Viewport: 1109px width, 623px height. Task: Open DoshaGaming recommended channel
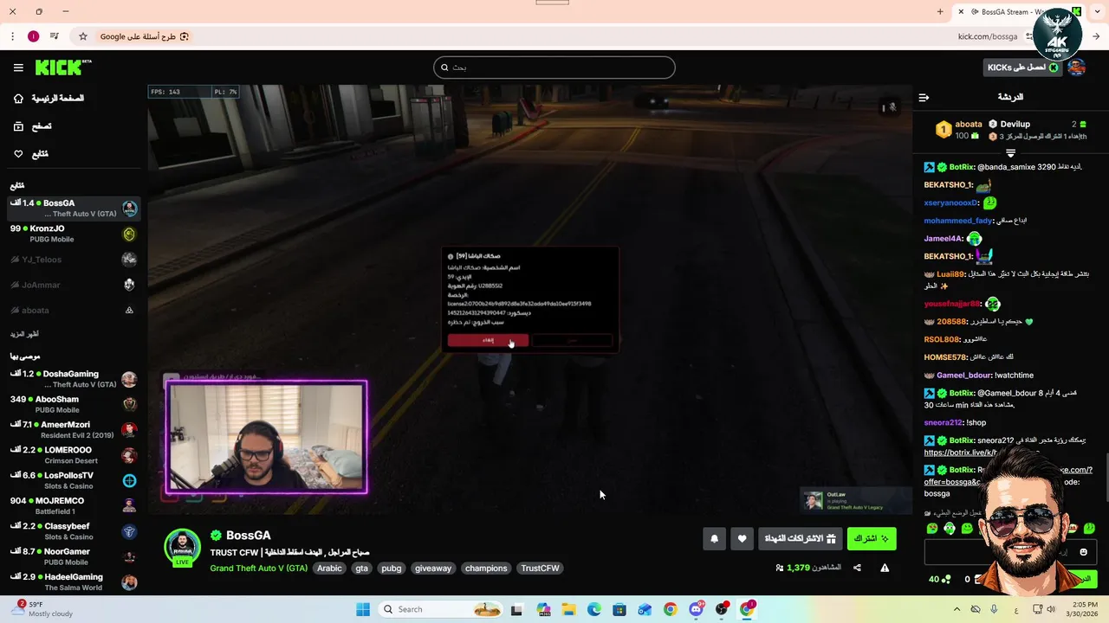click(x=74, y=379)
